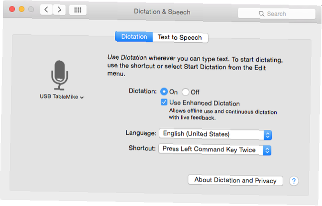Go forward with the right arrow button
The image size is (322, 206).
pyautogui.click(x=59, y=10)
